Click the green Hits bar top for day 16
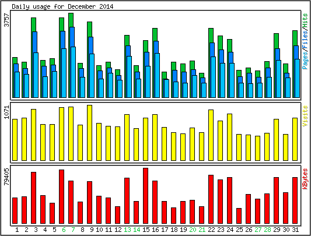Image resolution: width=311 pixels, height=236 pixels. tap(155, 35)
